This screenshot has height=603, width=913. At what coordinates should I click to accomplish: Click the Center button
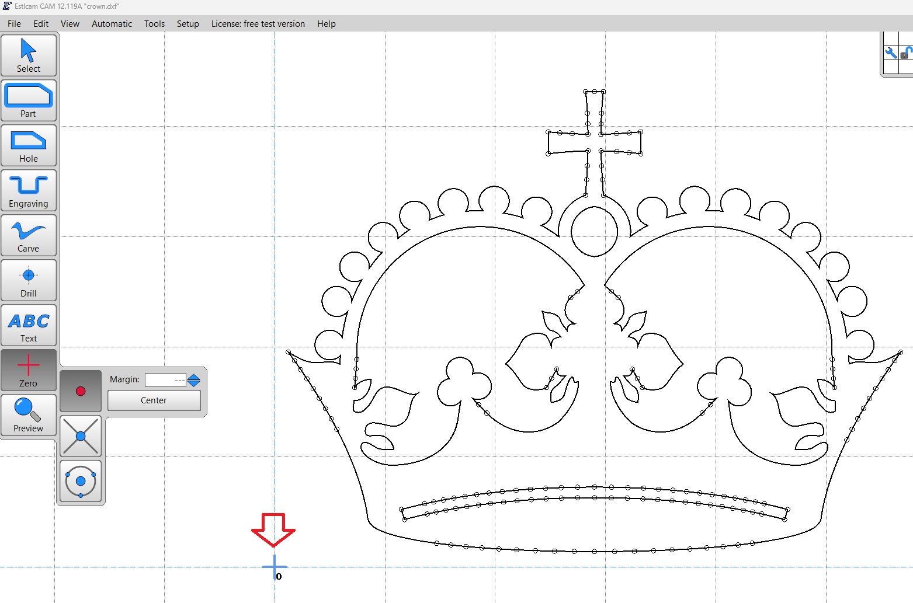[154, 400]
